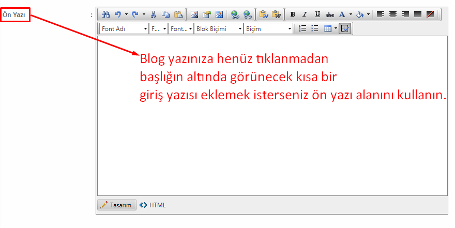This screenshot has width=455, height=228.
Task: Remove alignment with the crossed-lines icon
Action: pyautogui.click(x=430, y=14)
